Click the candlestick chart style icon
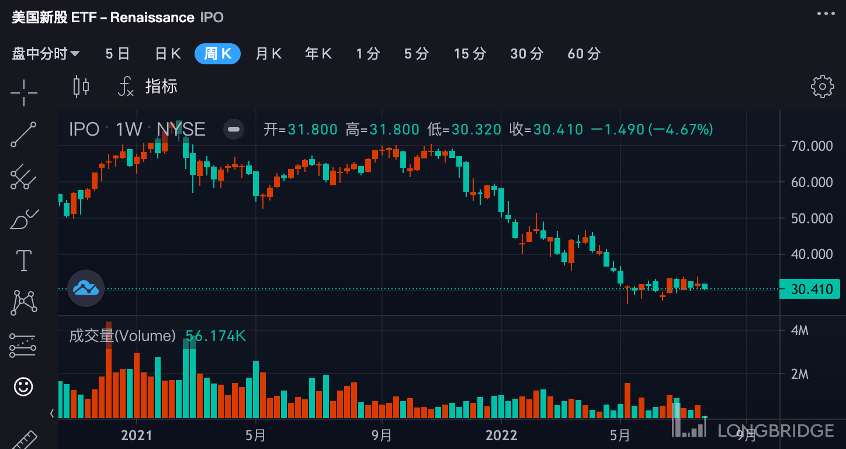 click(x=81, y=87)
